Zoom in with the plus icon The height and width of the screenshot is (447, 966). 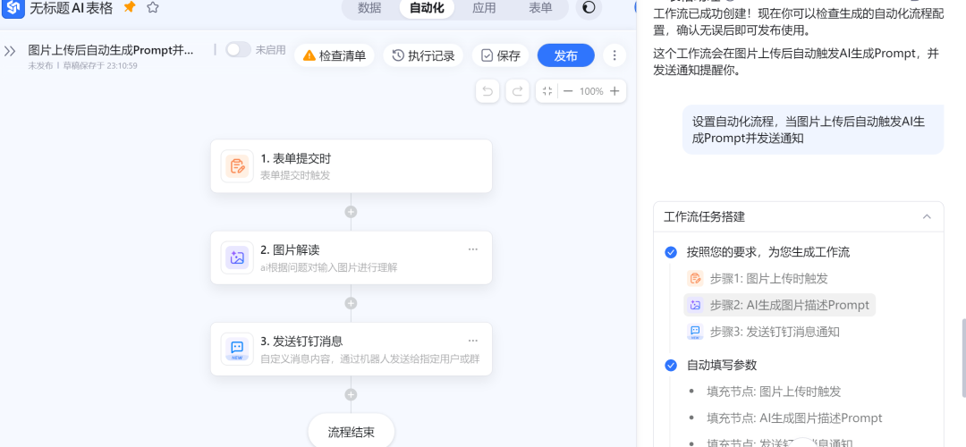pos(614,91)
